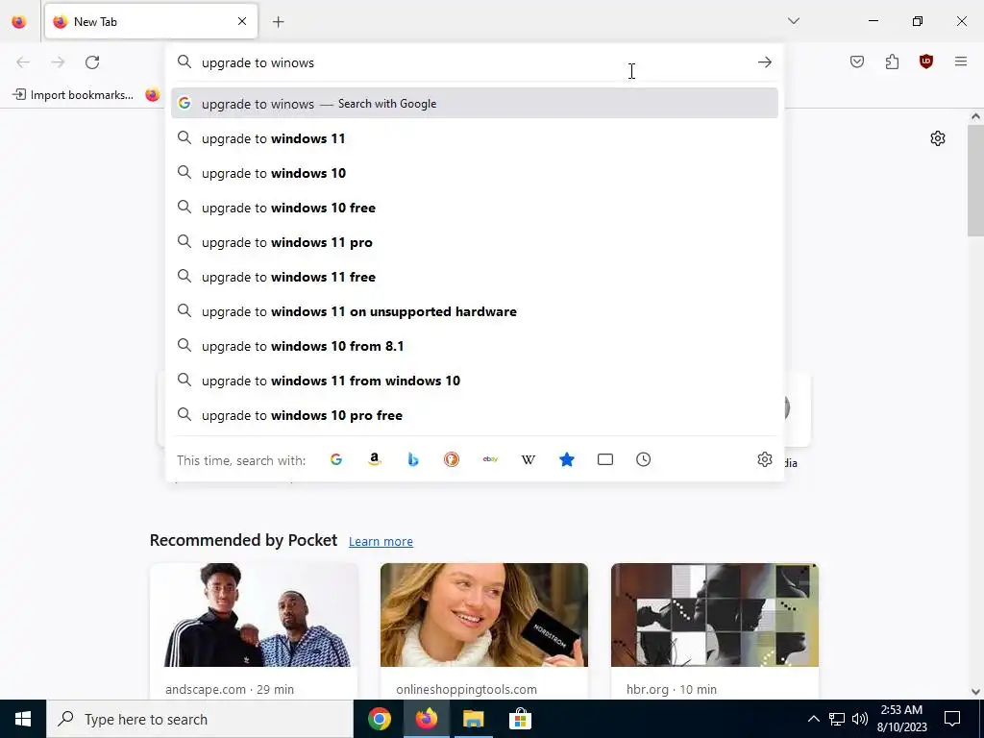Reload the current page
The image size is (984, 738).
pos(92,62)
